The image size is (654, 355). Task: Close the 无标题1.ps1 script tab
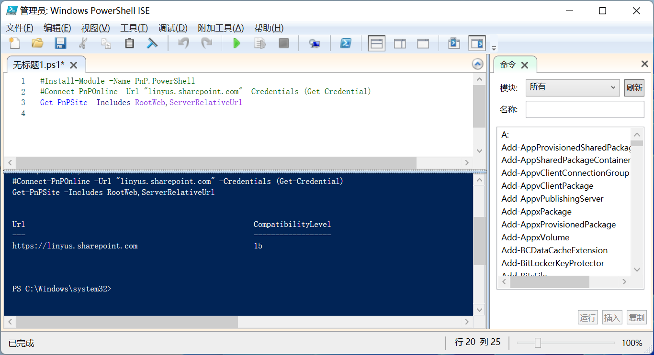pyautogui.click(x=74, y=65)
